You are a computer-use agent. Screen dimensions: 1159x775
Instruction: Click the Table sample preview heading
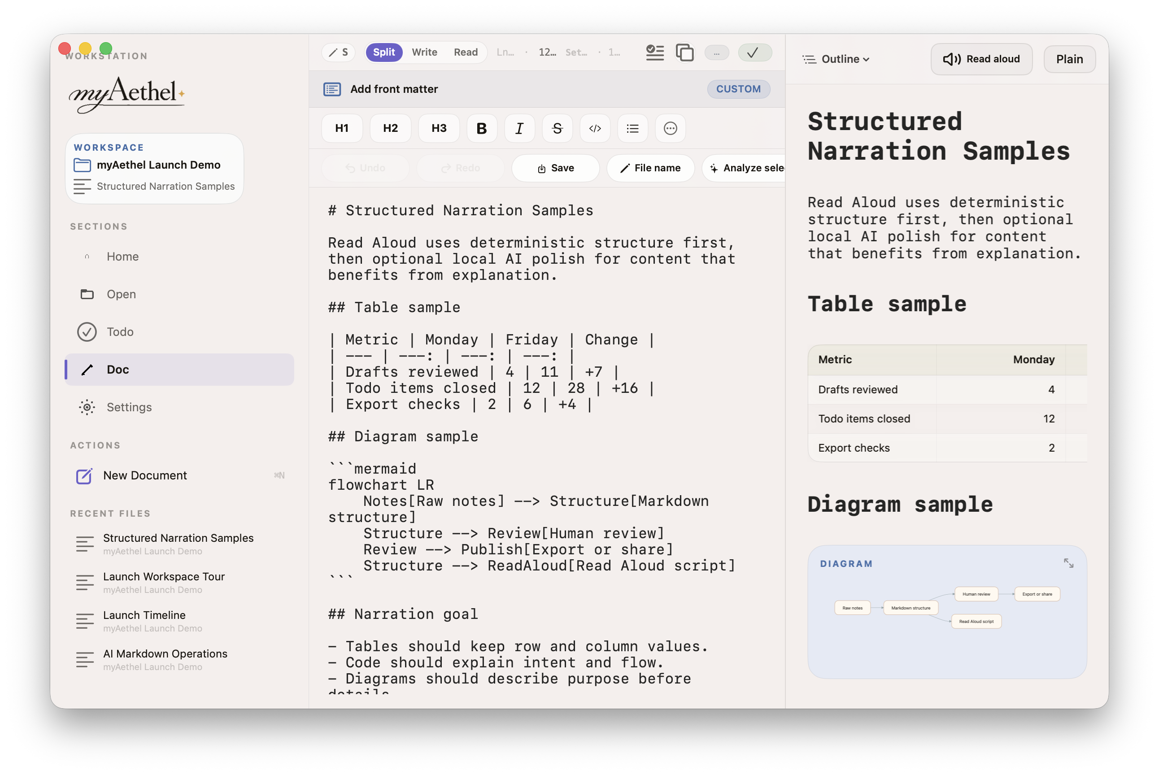[886, 304]
